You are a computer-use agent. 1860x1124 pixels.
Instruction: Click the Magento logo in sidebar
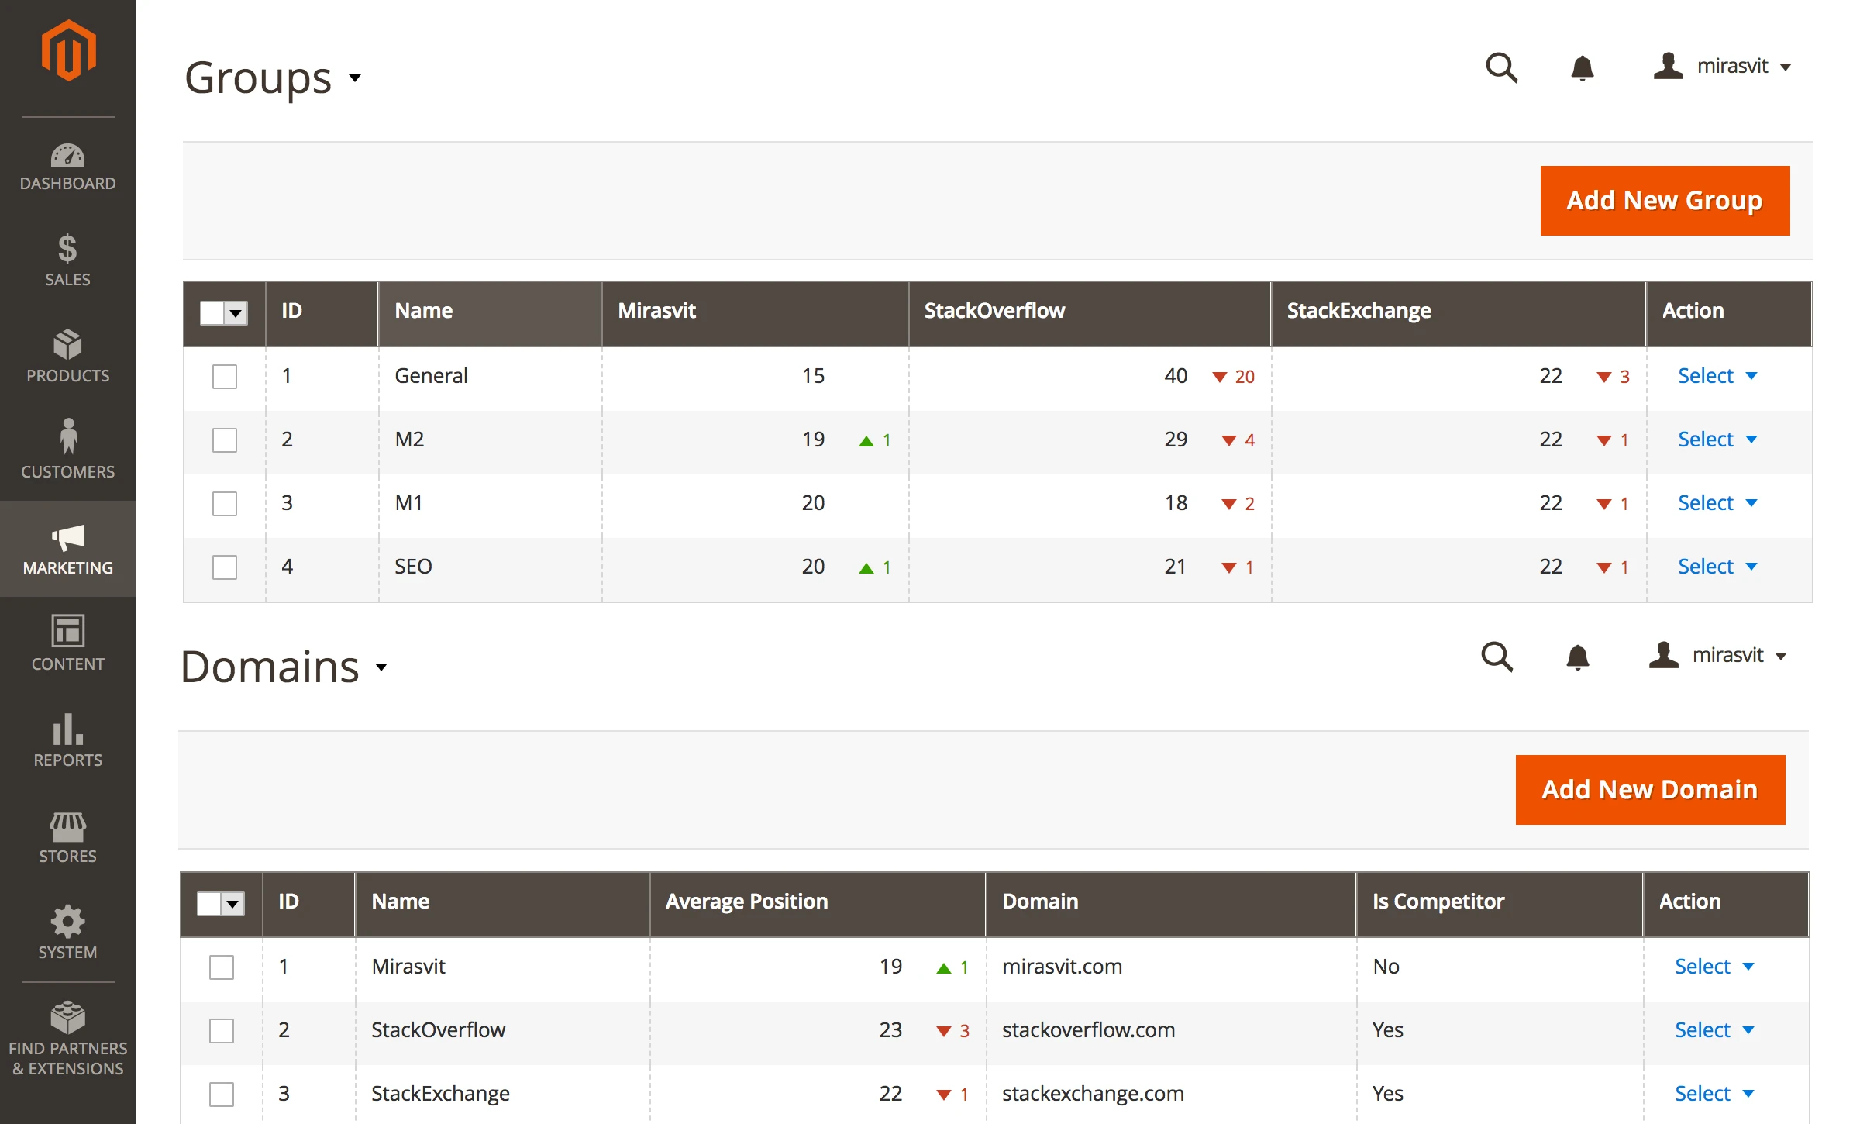pyautogui.click(x=68, y=50)
